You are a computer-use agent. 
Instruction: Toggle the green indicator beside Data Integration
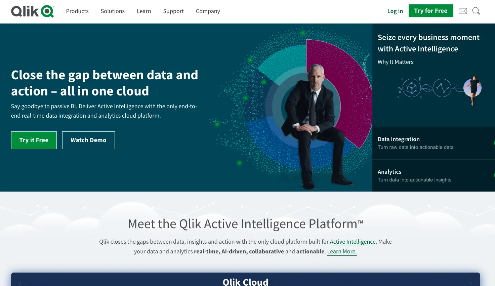coord(494,142)
